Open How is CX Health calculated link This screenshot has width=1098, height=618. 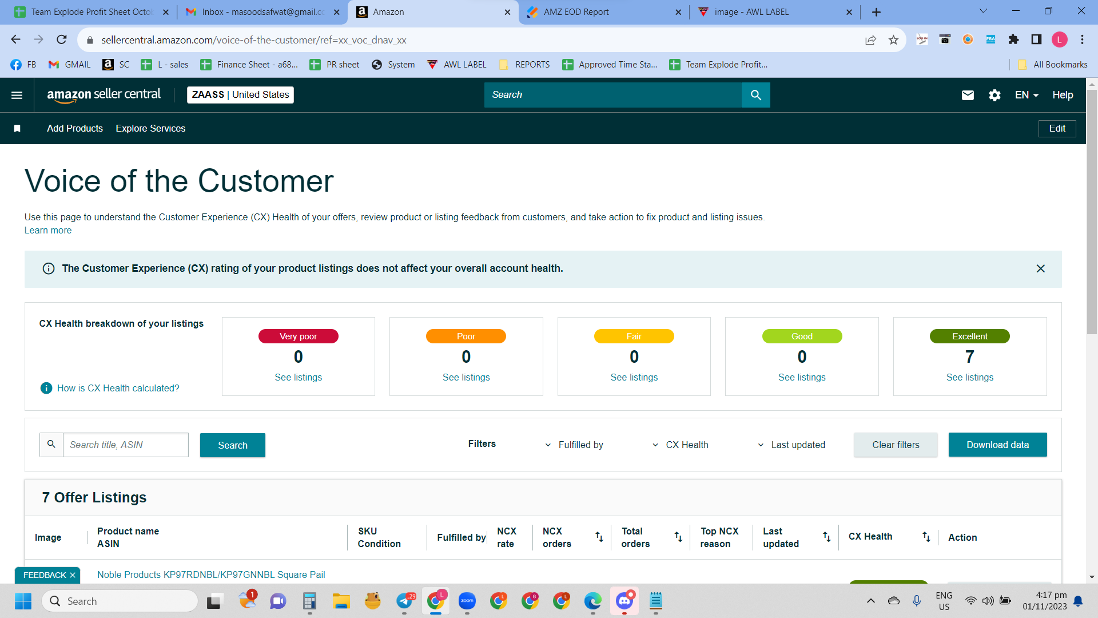click(x=118, y=388)
